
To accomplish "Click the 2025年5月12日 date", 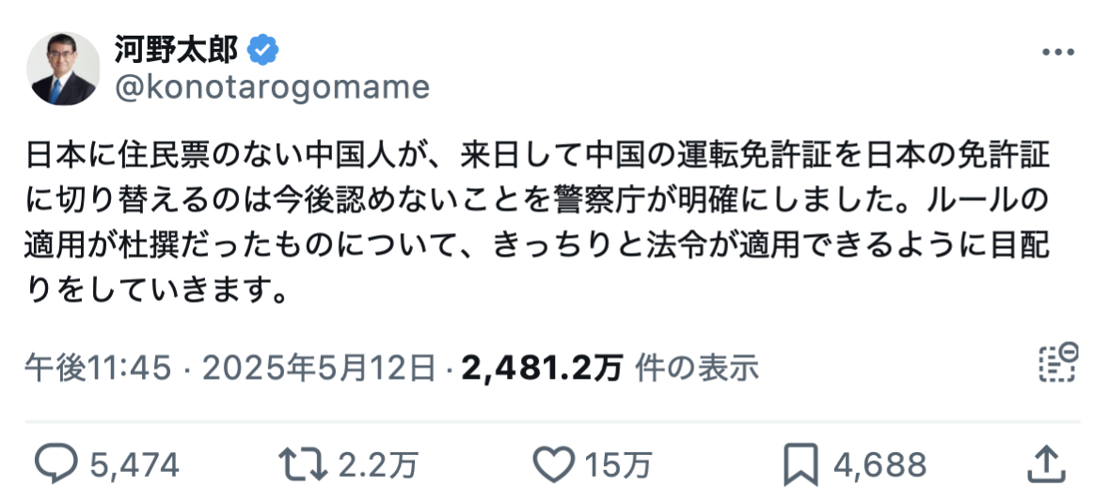I will click(319, 369).
